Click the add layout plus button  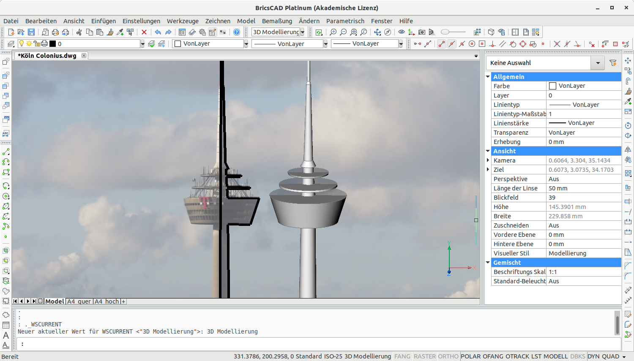[123, 301]
